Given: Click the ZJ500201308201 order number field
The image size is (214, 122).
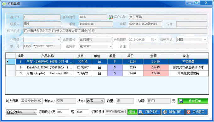Looking at the screenshot, I should point(47,46).
